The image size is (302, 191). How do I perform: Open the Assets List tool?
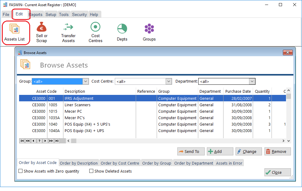point(14,32)
